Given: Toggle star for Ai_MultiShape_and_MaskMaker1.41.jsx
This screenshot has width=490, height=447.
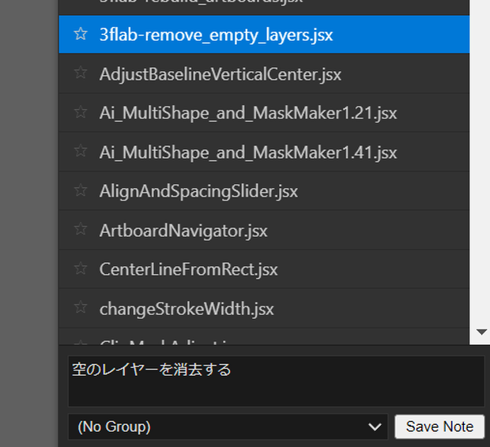Looking at the screenshot, I should [81, 151].
